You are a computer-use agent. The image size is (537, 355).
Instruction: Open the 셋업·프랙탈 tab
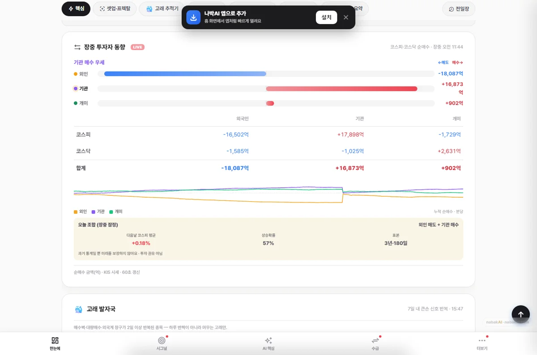coord(115,9)
